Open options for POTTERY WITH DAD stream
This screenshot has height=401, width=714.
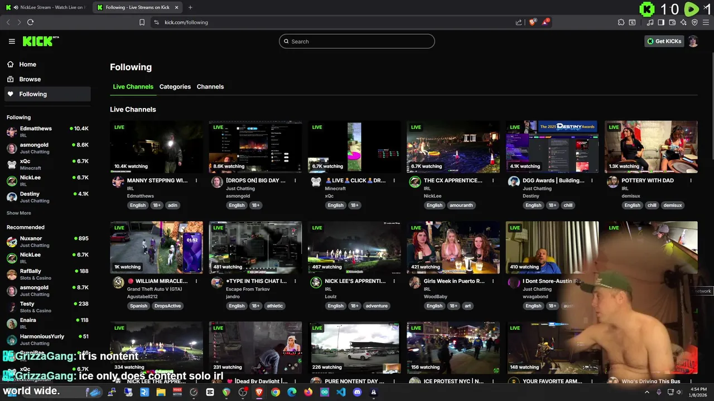(x=691, y=180)
